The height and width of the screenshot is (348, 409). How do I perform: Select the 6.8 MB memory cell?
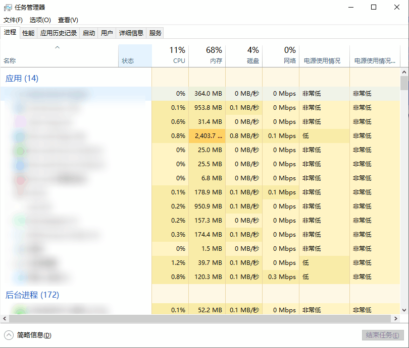(207, 178)
